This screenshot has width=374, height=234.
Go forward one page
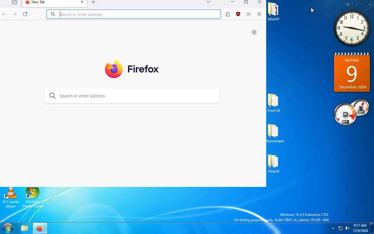pos(15,14)
